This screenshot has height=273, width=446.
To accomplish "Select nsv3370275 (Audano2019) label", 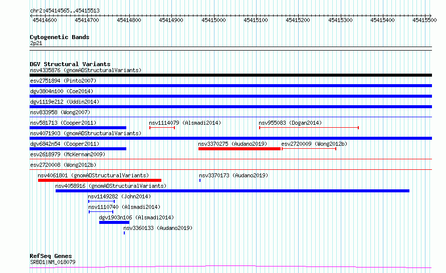I will pos(233,144).
